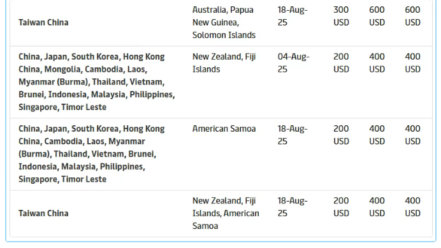
Task: Click 200 USD in the bottom Taiwan row
Action: coord(341,207)
